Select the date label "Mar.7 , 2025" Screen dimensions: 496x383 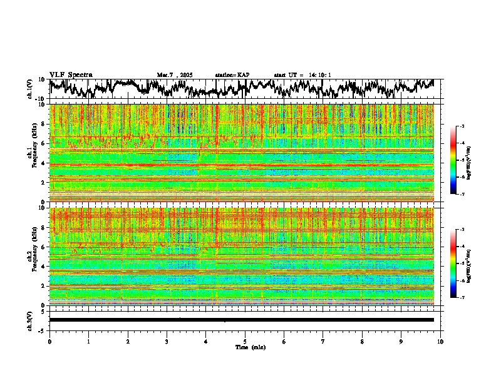pyautogui.click(x=175, y=75)
